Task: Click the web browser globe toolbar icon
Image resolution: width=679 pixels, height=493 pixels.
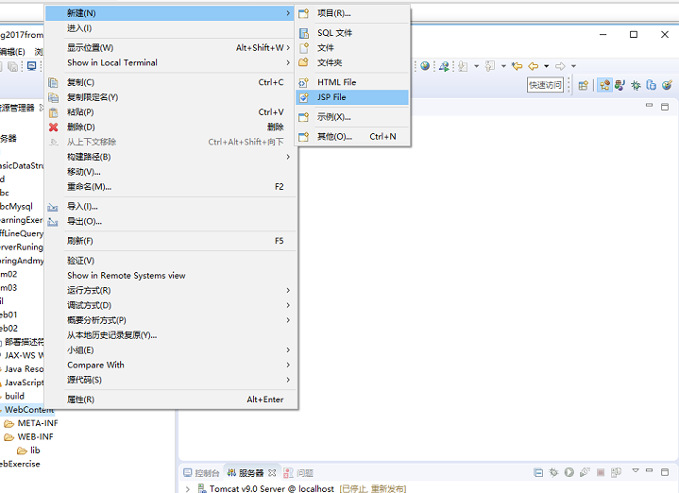Action: click(425, 66)
